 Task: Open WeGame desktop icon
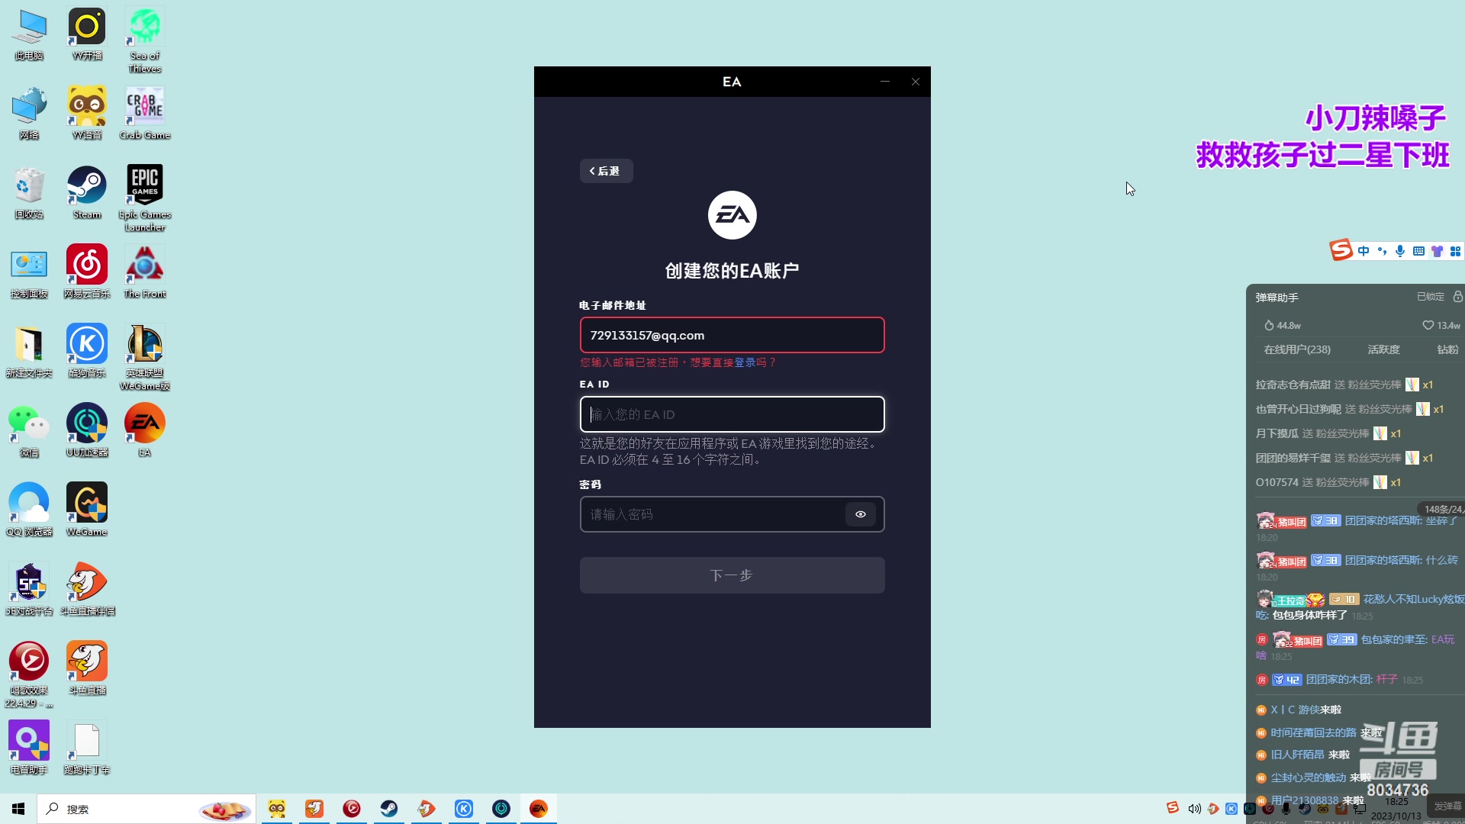[87, 510]
